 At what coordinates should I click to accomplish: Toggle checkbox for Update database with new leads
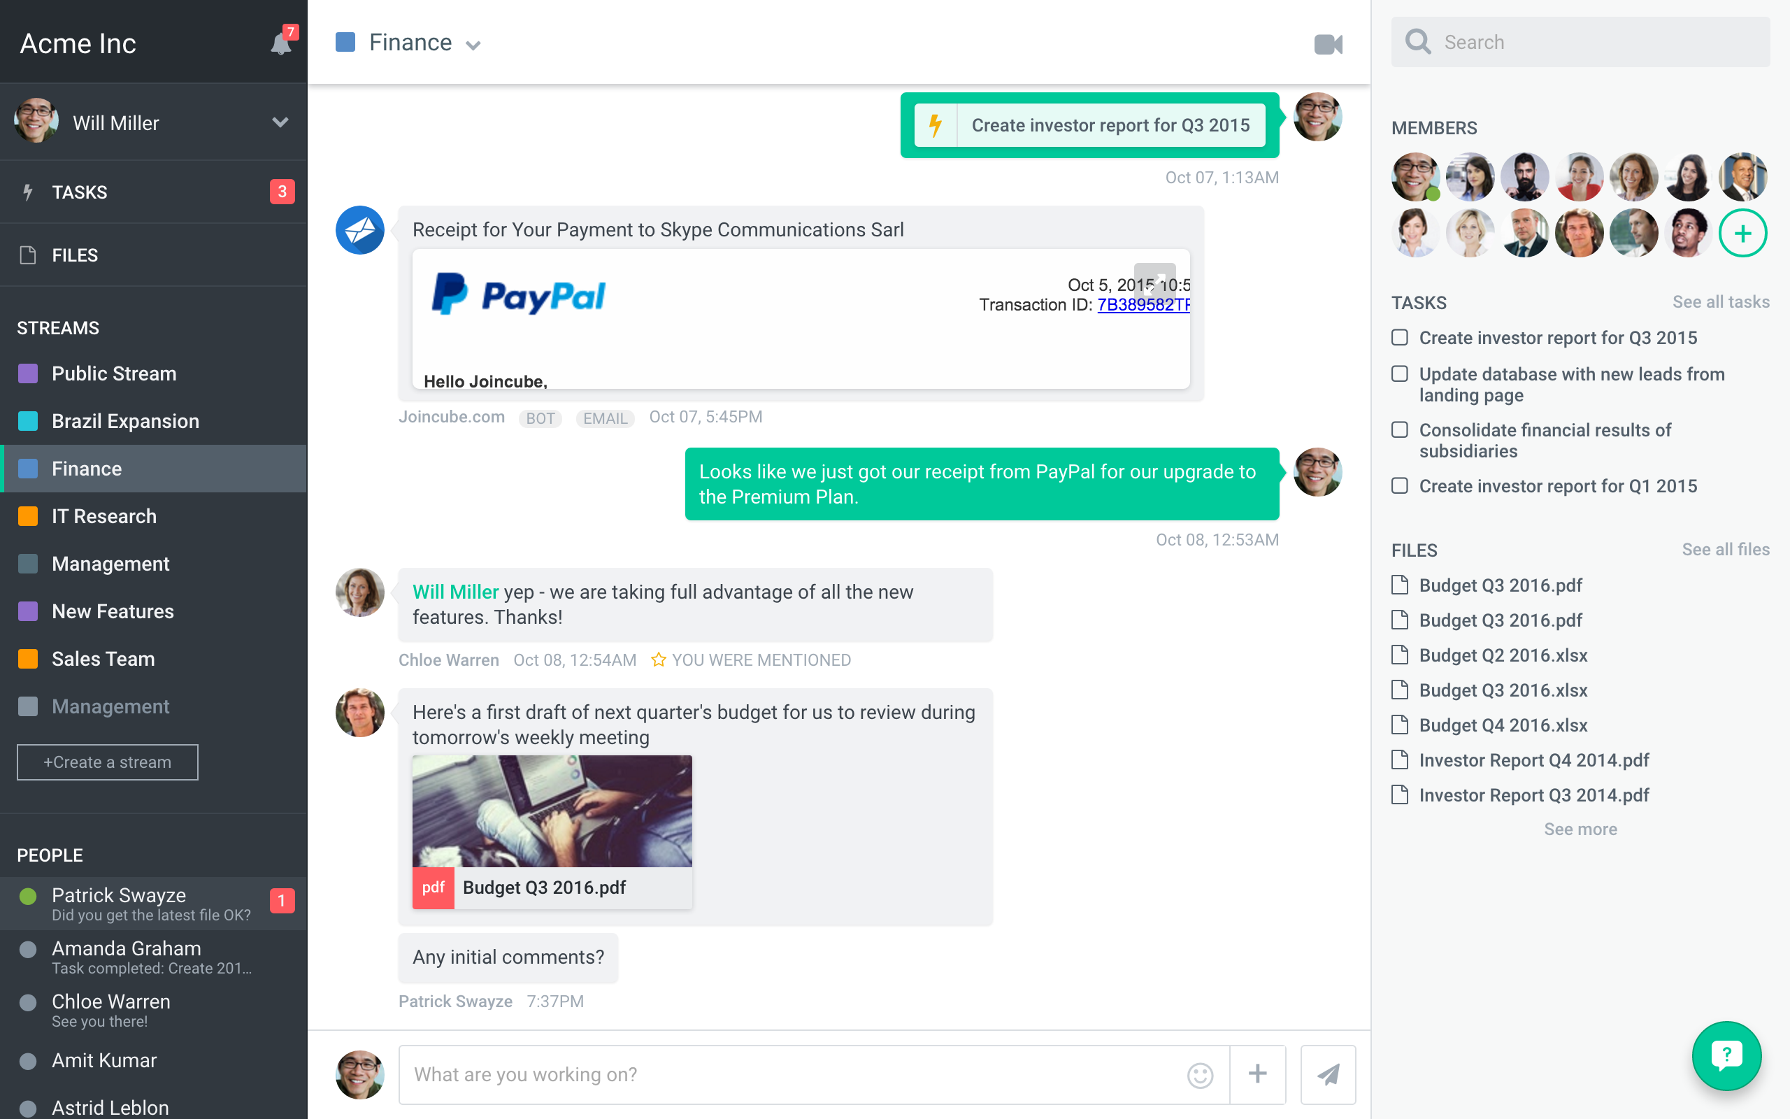(1400, 373)
